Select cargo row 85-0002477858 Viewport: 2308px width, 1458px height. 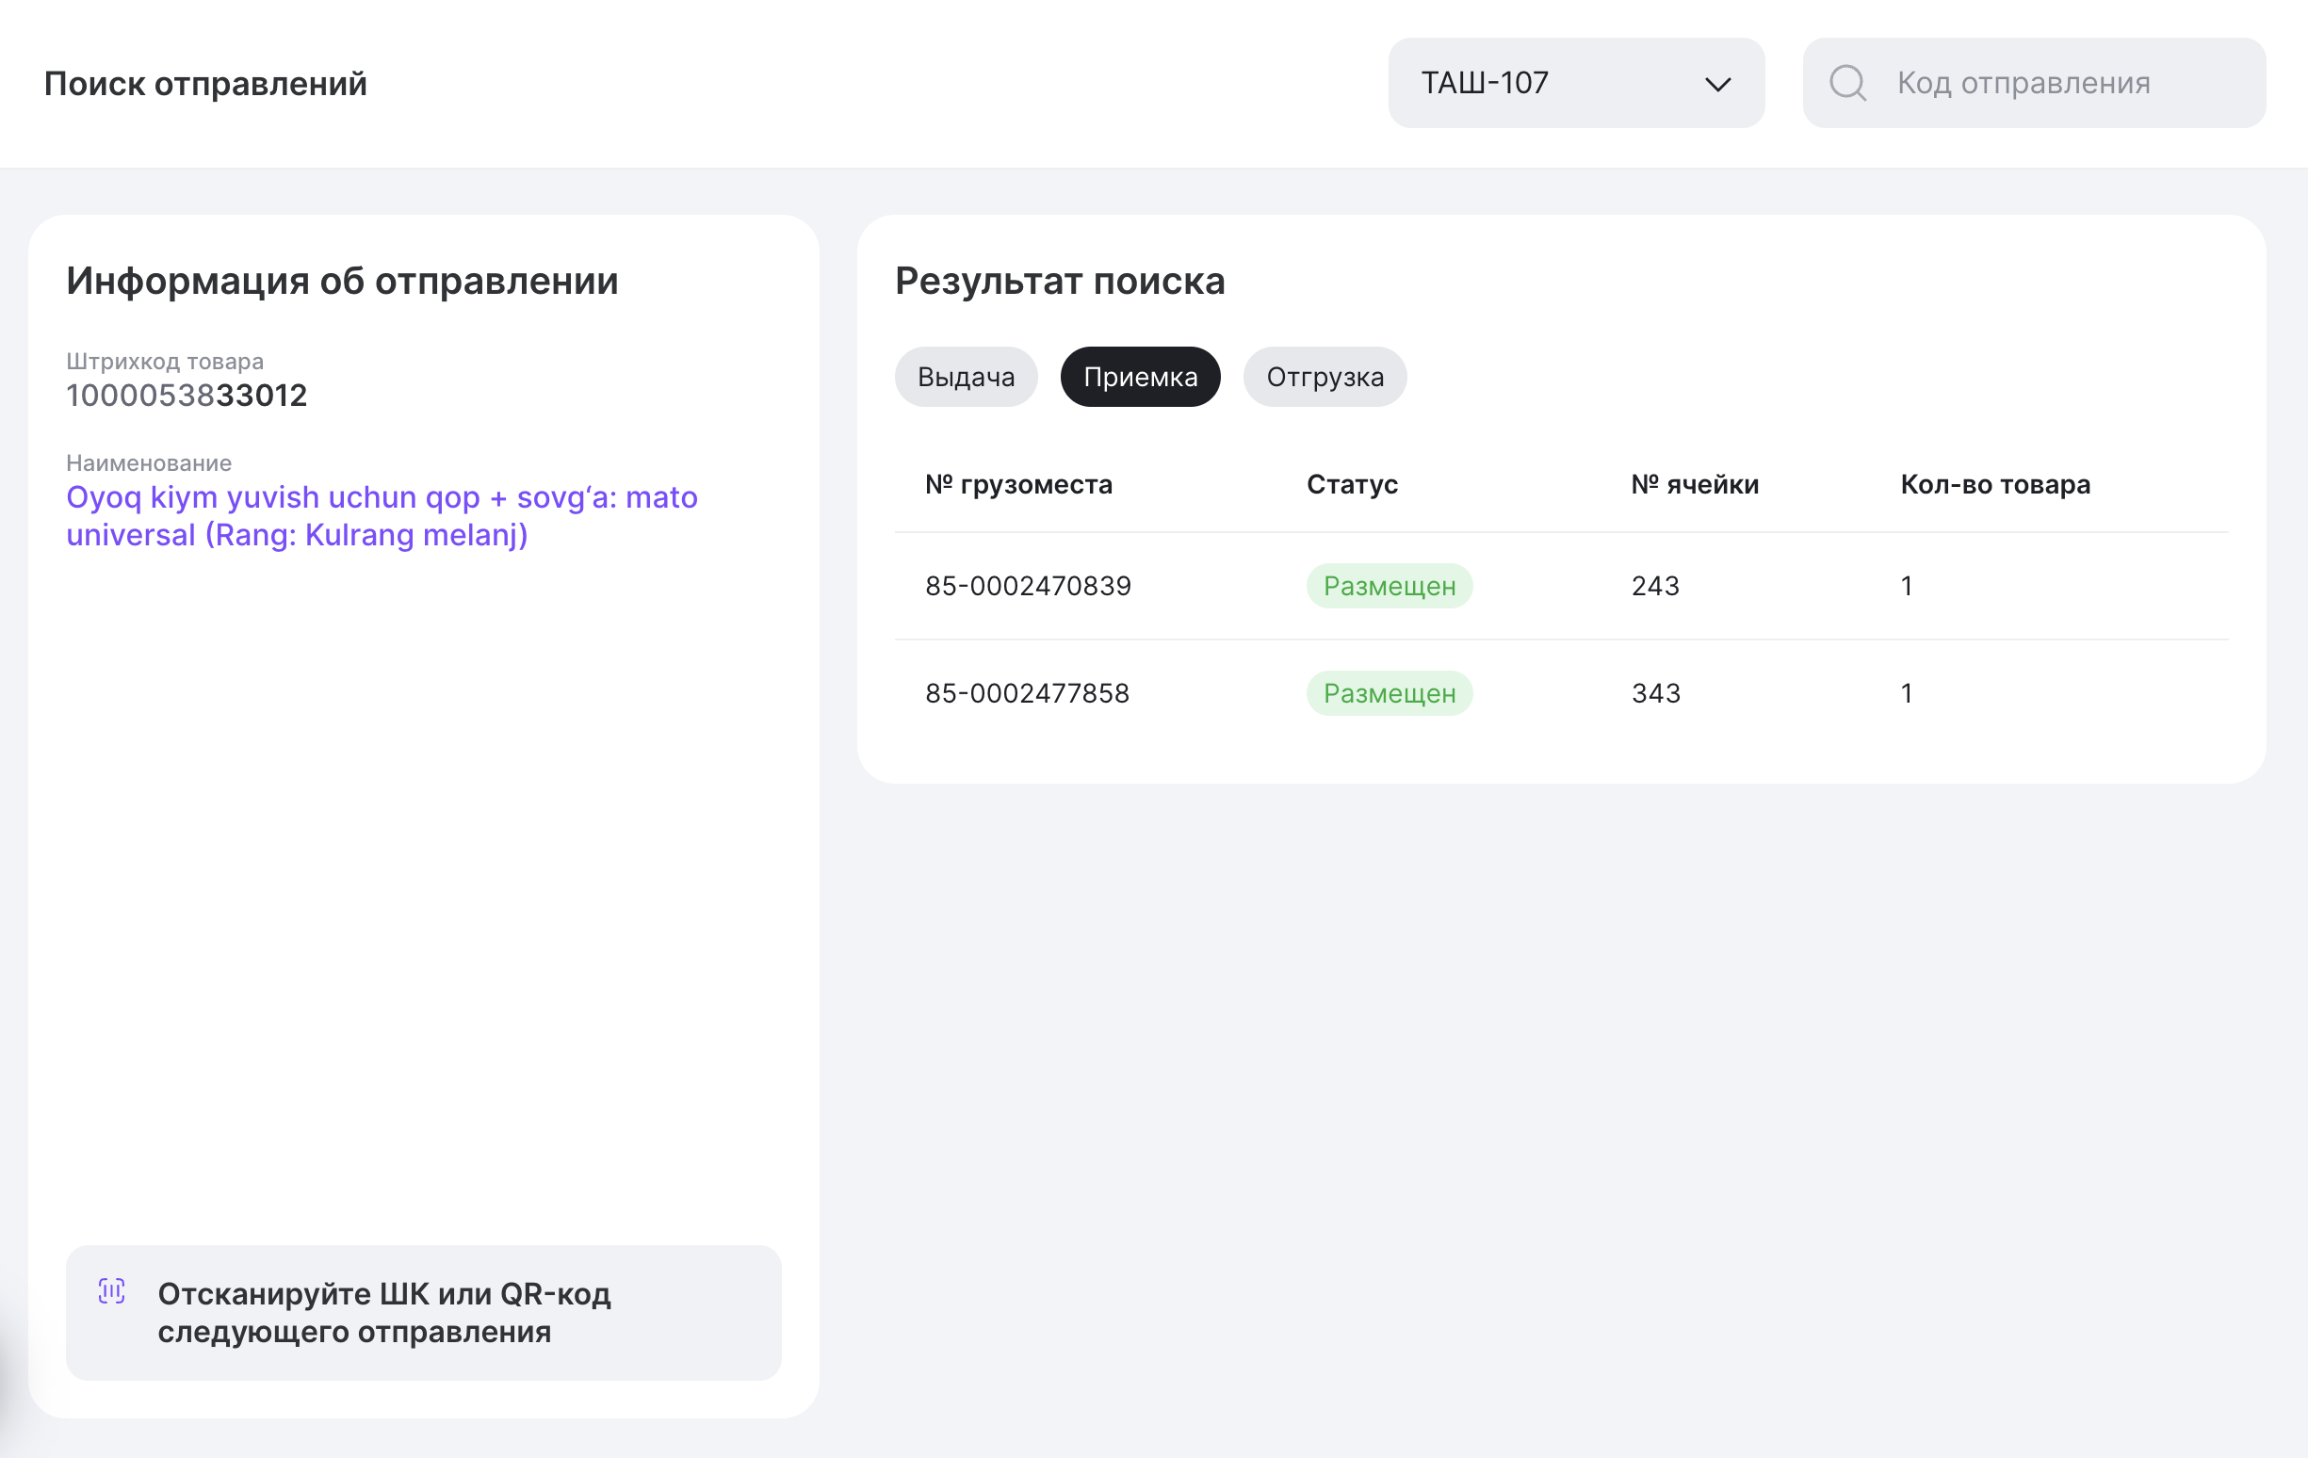(1027, 693)
